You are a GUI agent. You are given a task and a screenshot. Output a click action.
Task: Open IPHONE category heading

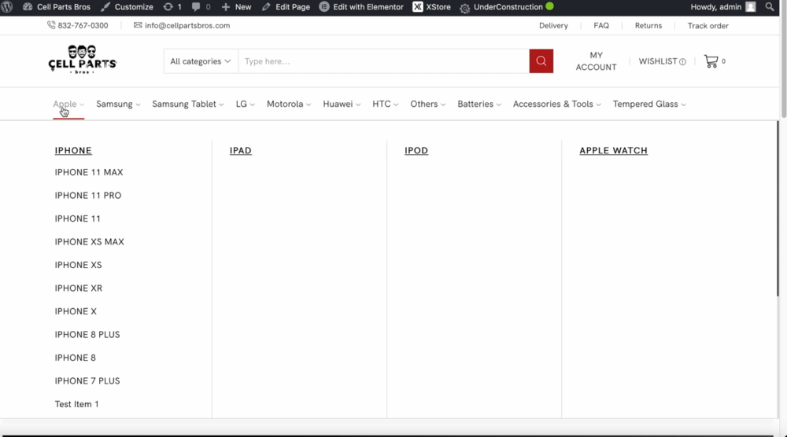73,150
